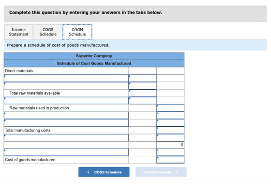Click the Schedule of Cost Goods Manufactured title
The width and height of the screenshot is (271, 184).
(x=94, y=63)
